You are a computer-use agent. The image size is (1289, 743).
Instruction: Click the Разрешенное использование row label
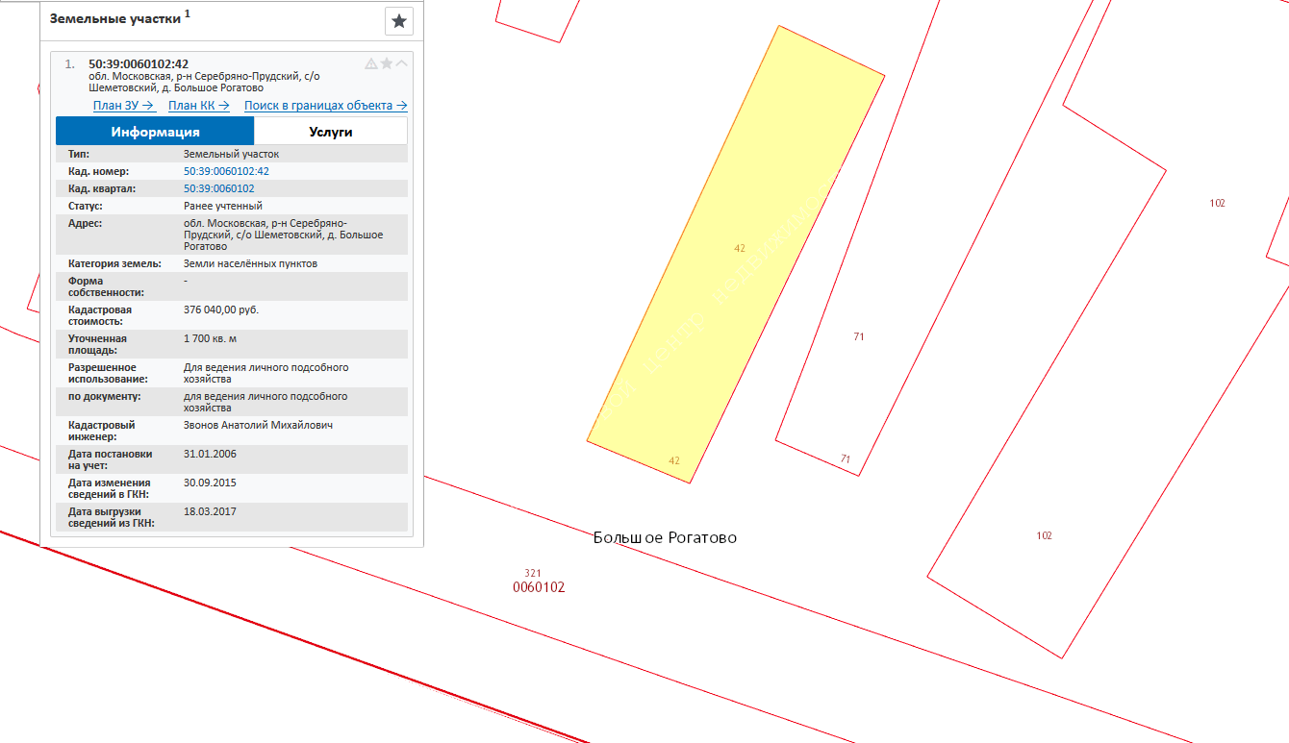(x=108, y=373)
